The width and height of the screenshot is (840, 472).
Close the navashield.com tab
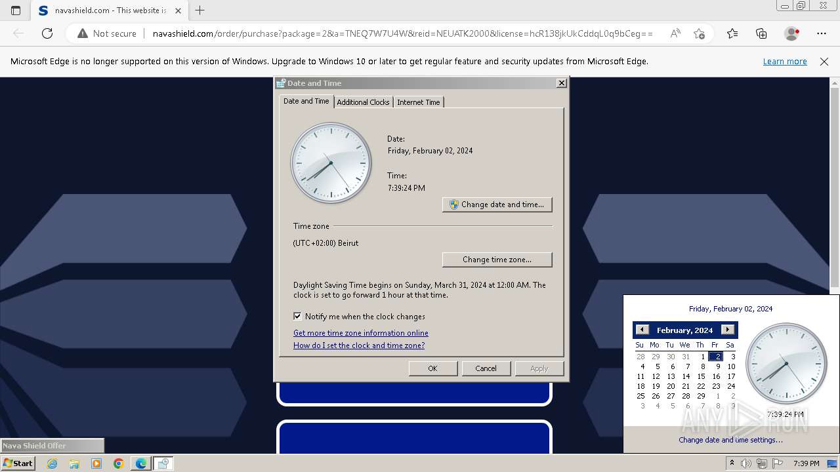[178, 10]
